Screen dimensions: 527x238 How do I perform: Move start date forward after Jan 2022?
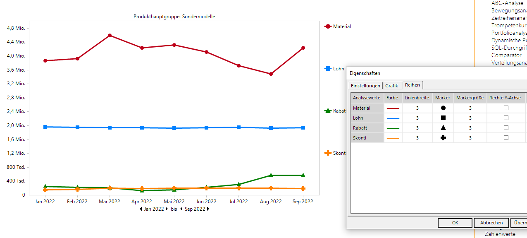pyautogui.click(x=167, y=209)
